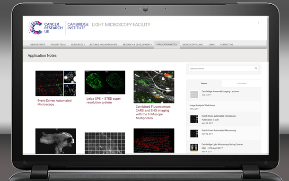Open Cambridge Light Microscopy Spring Course post

coord(222,146)
